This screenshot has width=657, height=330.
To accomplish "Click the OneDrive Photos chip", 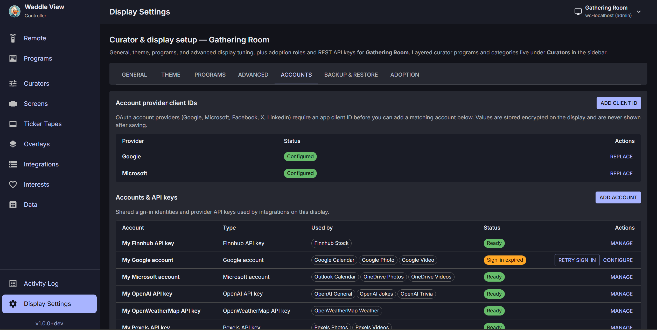I will (383, 277).
